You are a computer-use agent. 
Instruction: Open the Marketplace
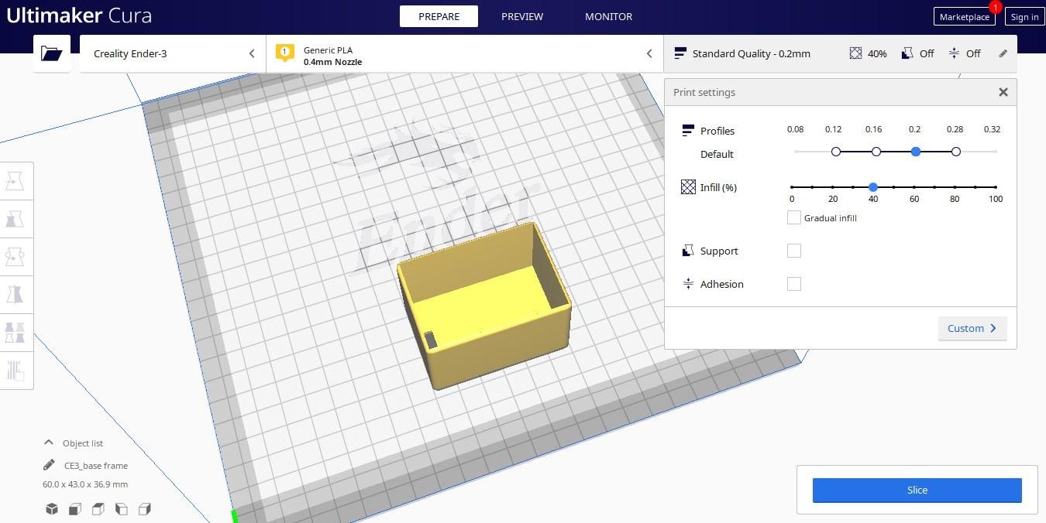965,16
